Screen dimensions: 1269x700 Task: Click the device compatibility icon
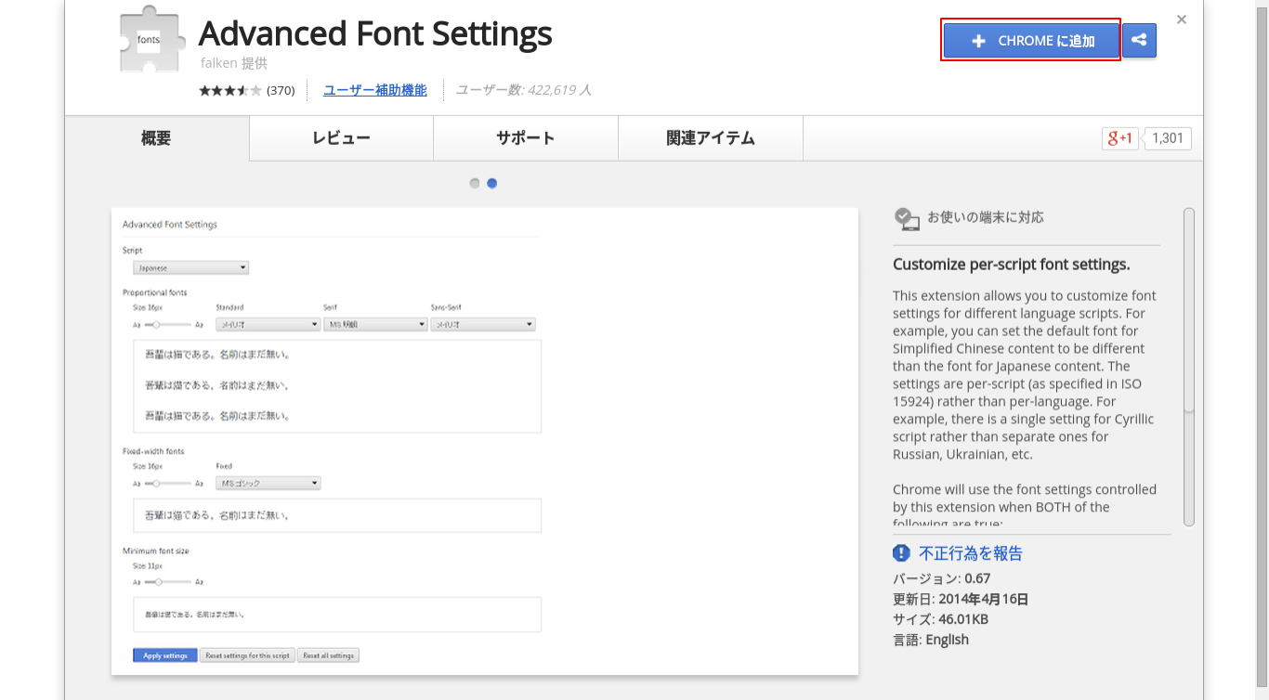[907, 218]
